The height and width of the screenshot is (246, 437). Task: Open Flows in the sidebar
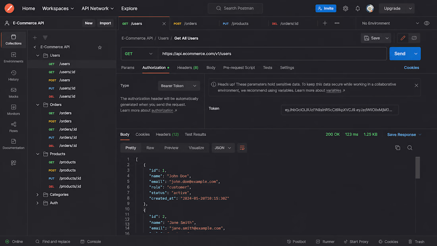point(14,127)
